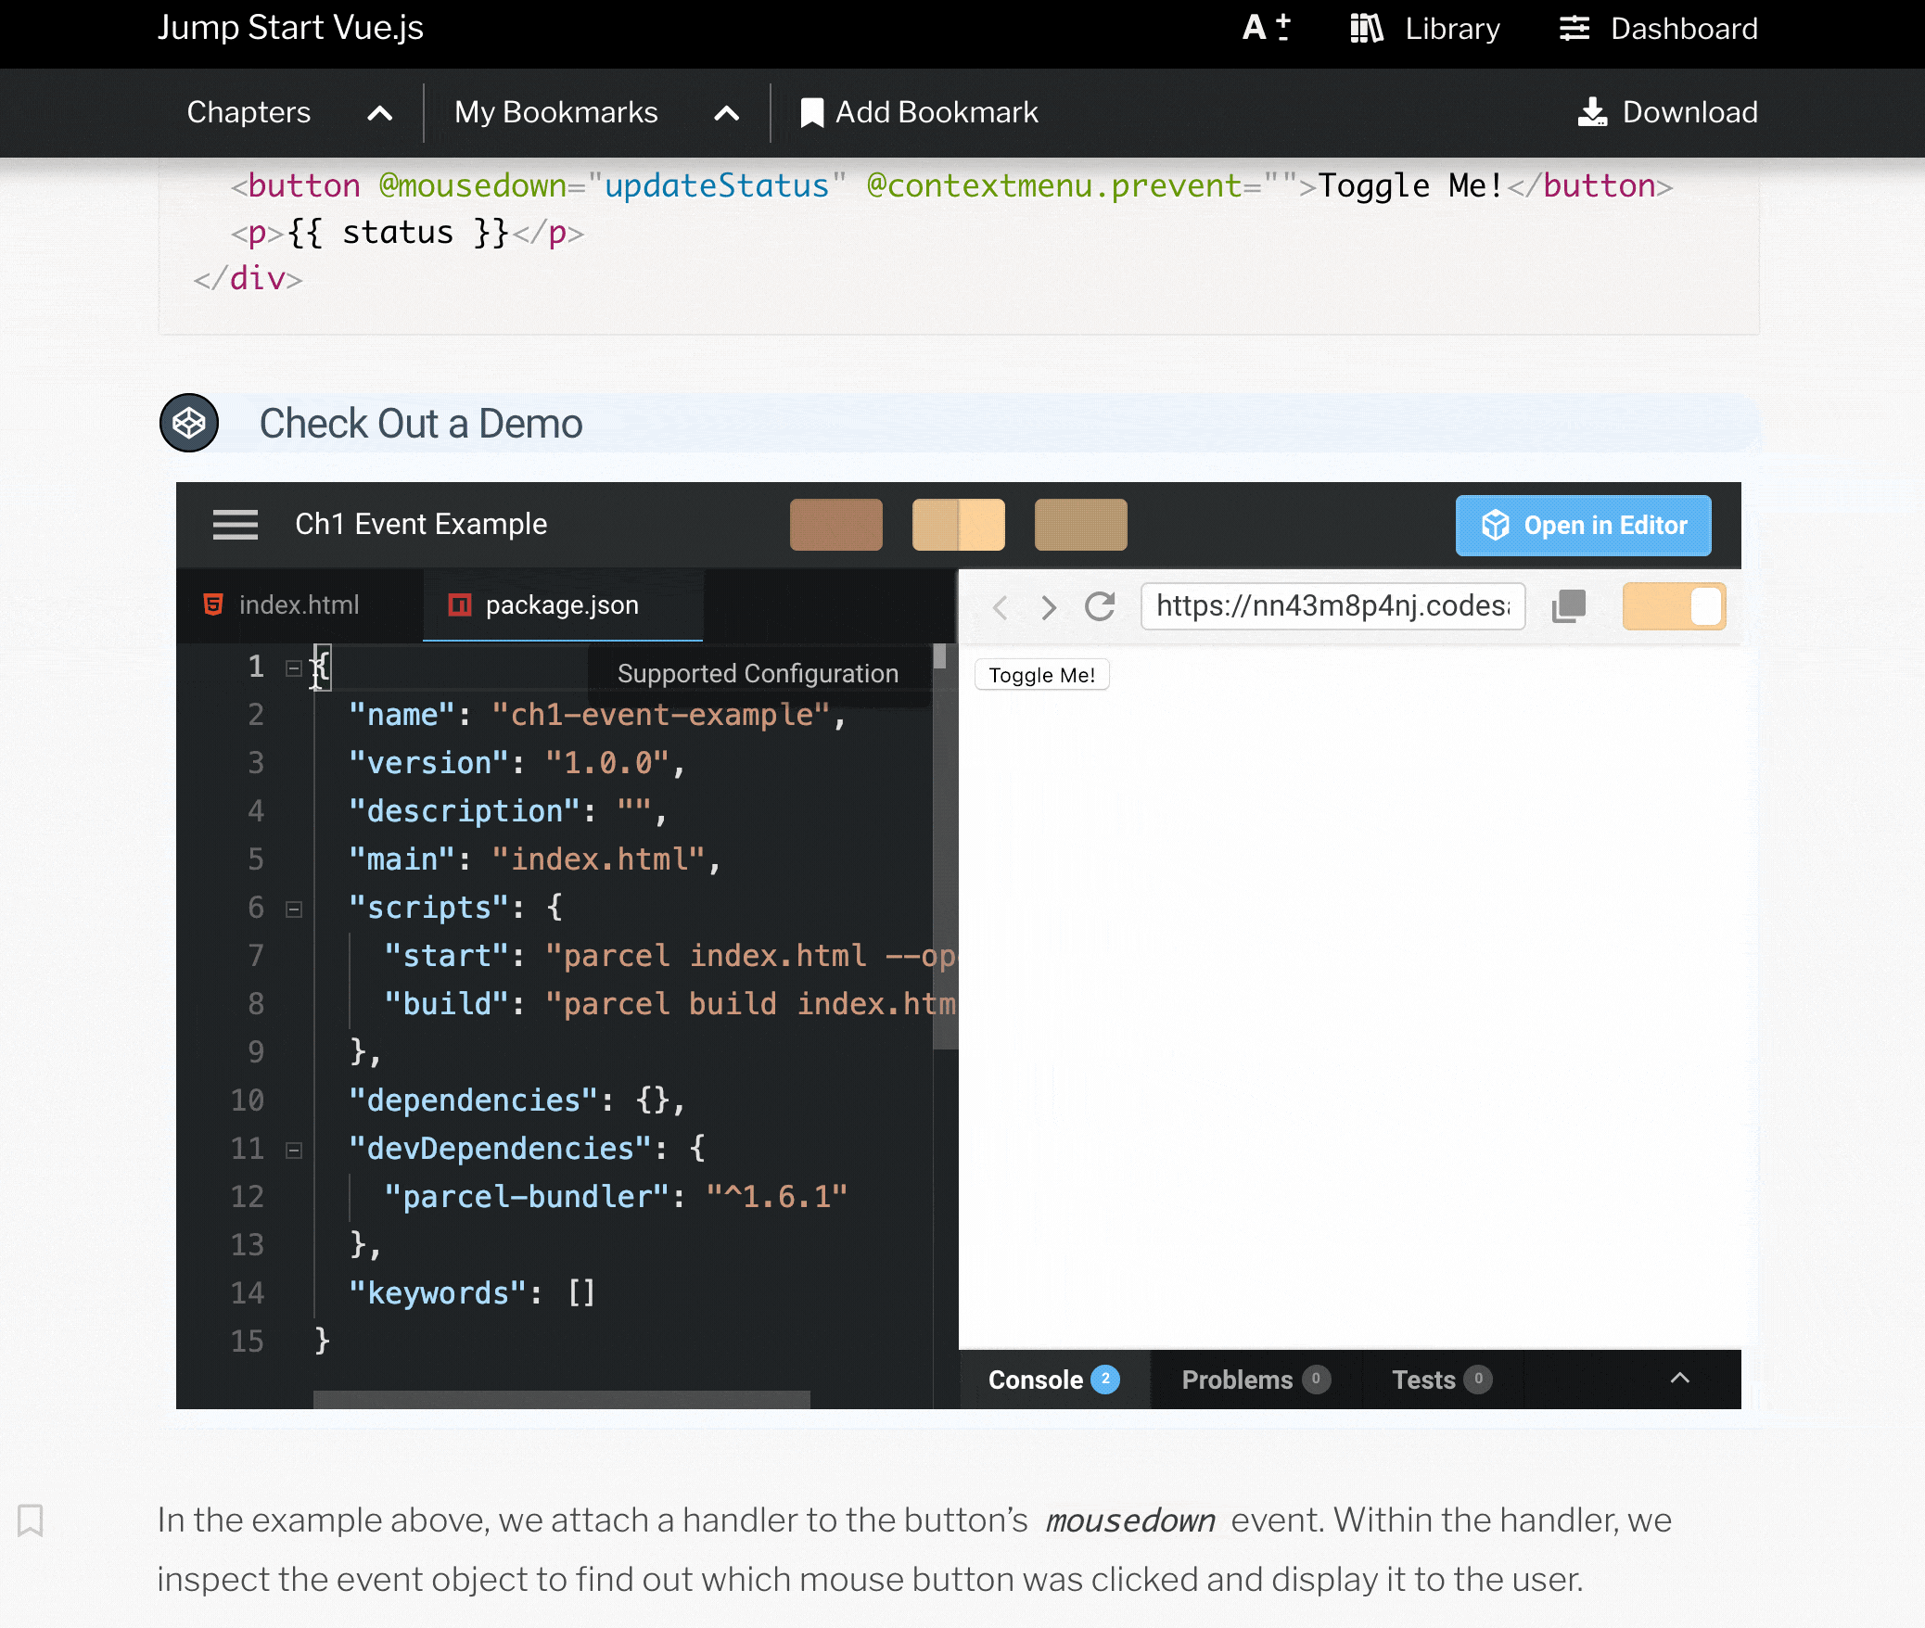Select the editor-only view button
Viewport: 1925px width, 1628px height.
click(x=835, y=525)
